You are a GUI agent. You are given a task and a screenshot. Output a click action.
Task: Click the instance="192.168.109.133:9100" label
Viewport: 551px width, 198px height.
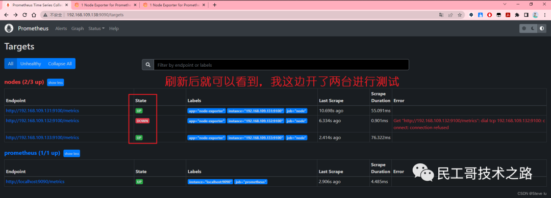click(x=256, y=138)
